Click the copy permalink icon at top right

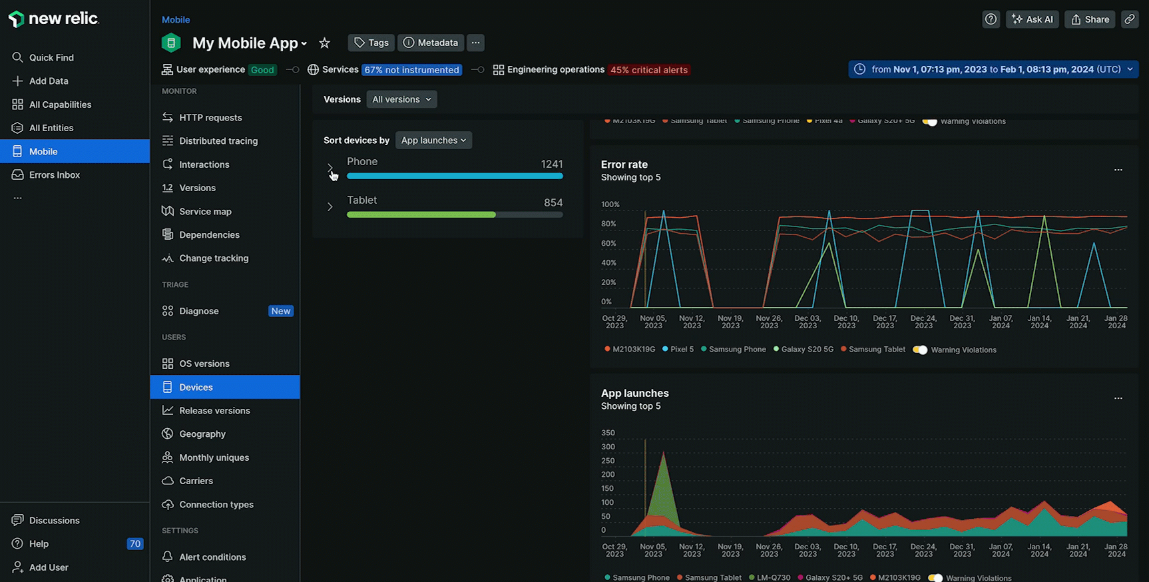pos(1130,19)
